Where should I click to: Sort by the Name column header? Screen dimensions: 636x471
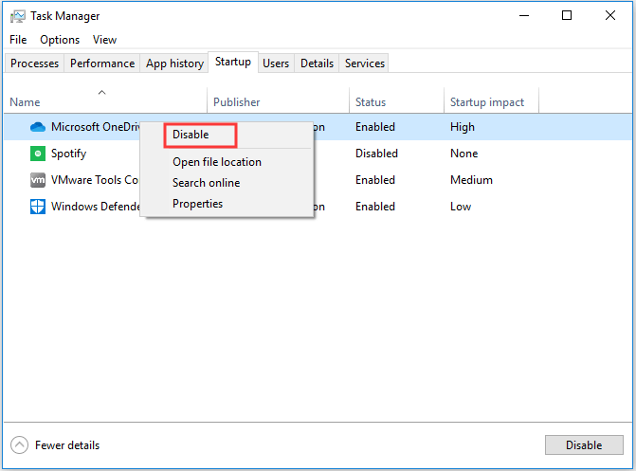pos(25,102)
